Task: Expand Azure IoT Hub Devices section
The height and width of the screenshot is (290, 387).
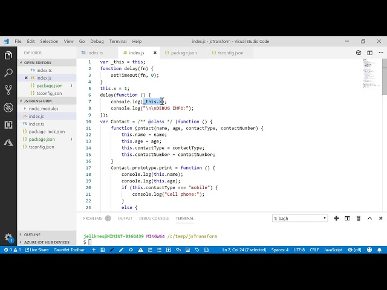Action: point(47,242)
